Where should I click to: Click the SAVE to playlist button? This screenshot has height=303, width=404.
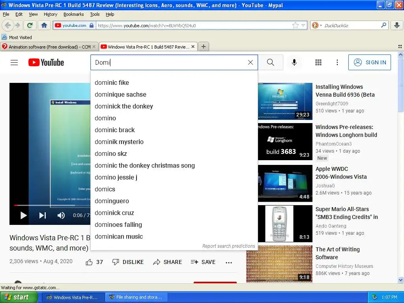click(x=203, y=262)
